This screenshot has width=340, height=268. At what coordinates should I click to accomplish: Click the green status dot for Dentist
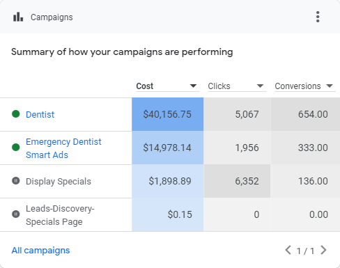tap(16, 114)
